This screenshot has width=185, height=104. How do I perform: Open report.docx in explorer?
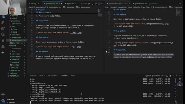point(16,57)
